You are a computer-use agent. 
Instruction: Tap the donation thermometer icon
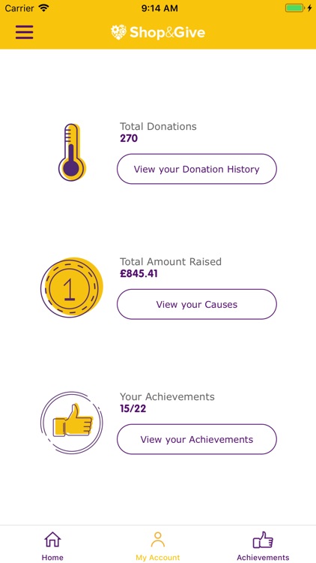click(x=72, y=152)
